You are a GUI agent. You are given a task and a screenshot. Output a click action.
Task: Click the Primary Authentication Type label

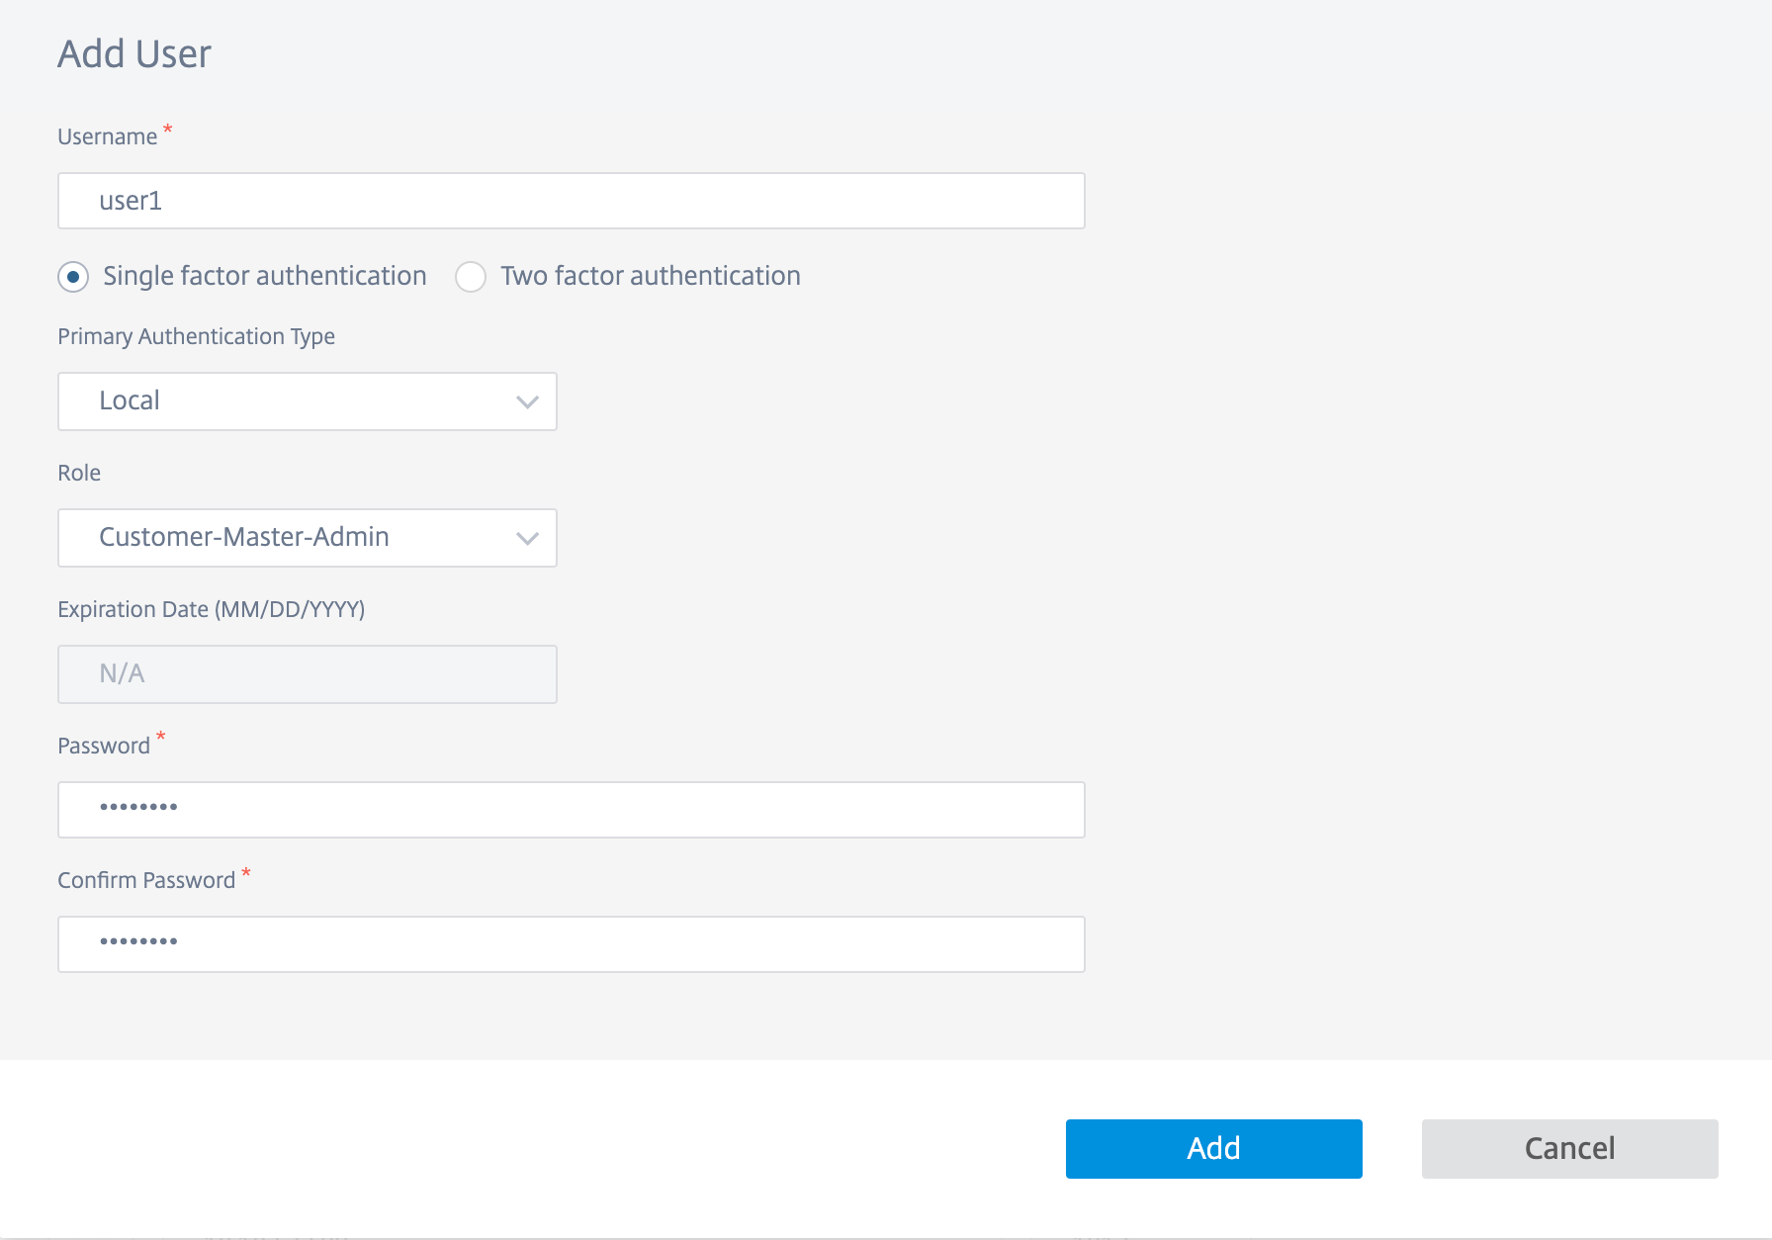point(196,337)
